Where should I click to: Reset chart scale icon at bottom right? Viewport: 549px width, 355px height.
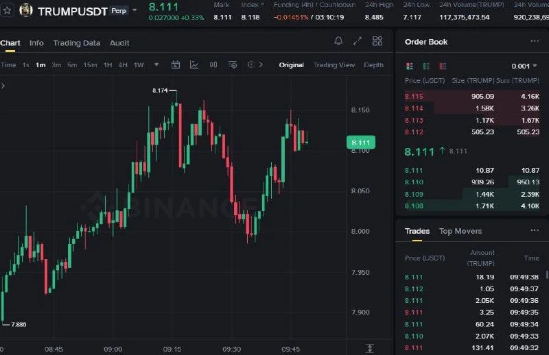coord(370,348)
